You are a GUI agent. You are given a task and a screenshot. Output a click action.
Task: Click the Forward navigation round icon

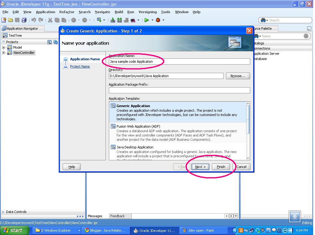[85, 20]
